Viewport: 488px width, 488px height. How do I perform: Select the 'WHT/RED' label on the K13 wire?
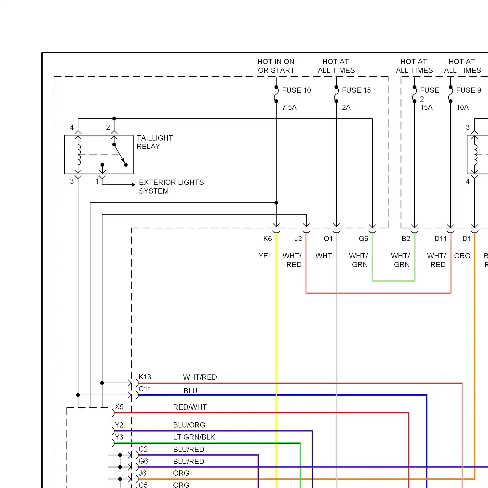click(x=200, y=377)
